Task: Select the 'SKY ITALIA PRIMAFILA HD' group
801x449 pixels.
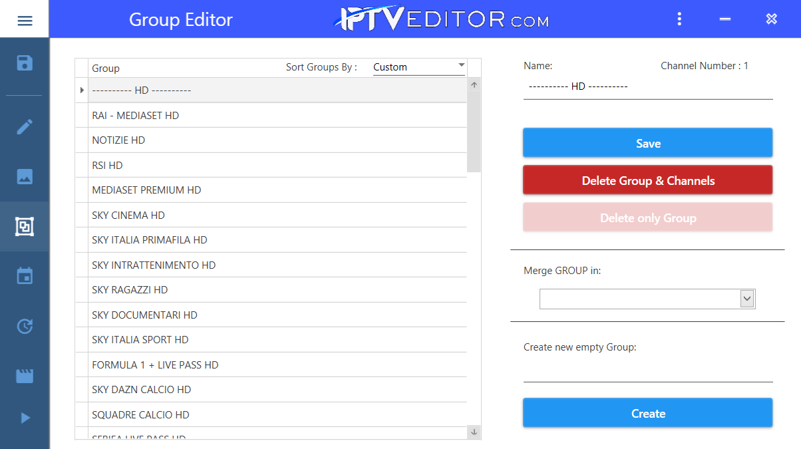Action: click(277, 239)
